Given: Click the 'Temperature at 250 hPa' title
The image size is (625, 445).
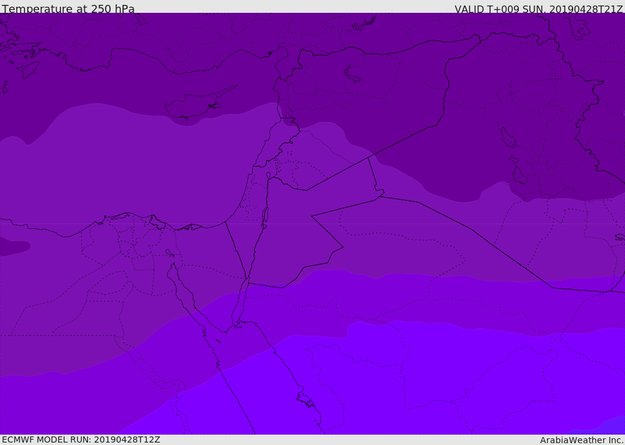Looking at the screenshot, I should pyautogui.click(x=68, y=9).
